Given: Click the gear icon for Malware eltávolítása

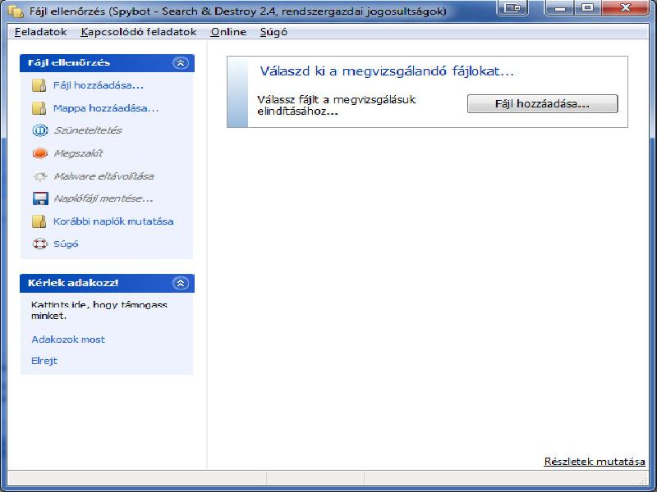Looking at the screenshot, I should (x=39, y=176).
